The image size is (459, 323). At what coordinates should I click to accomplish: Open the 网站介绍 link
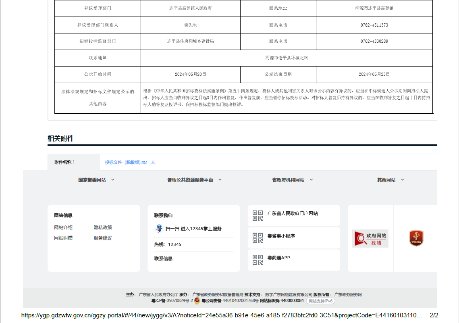tap(63, 227)
